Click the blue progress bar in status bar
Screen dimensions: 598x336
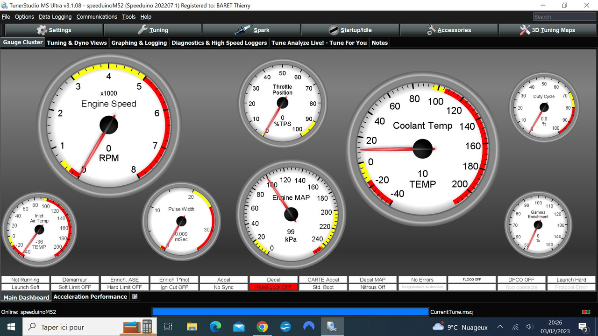click(290, 312)
